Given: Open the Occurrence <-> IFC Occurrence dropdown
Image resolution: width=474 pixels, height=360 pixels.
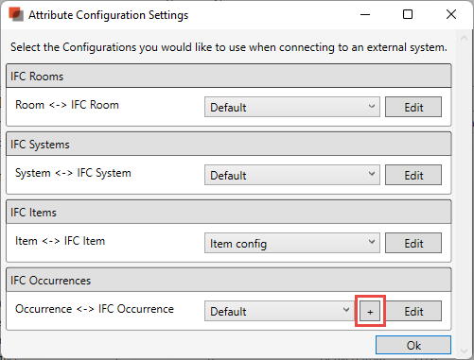Looking at the screenshot, I should pos(279,311).
